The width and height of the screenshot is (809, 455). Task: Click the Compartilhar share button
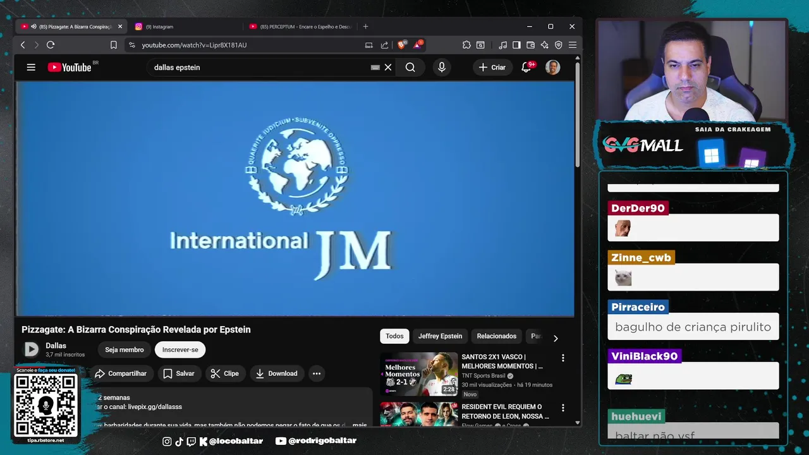click(121, 373)
